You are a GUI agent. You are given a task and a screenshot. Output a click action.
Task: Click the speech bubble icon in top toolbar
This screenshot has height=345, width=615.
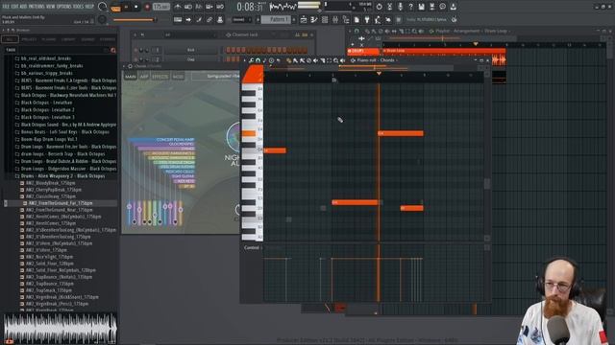(x=442, y=7)
